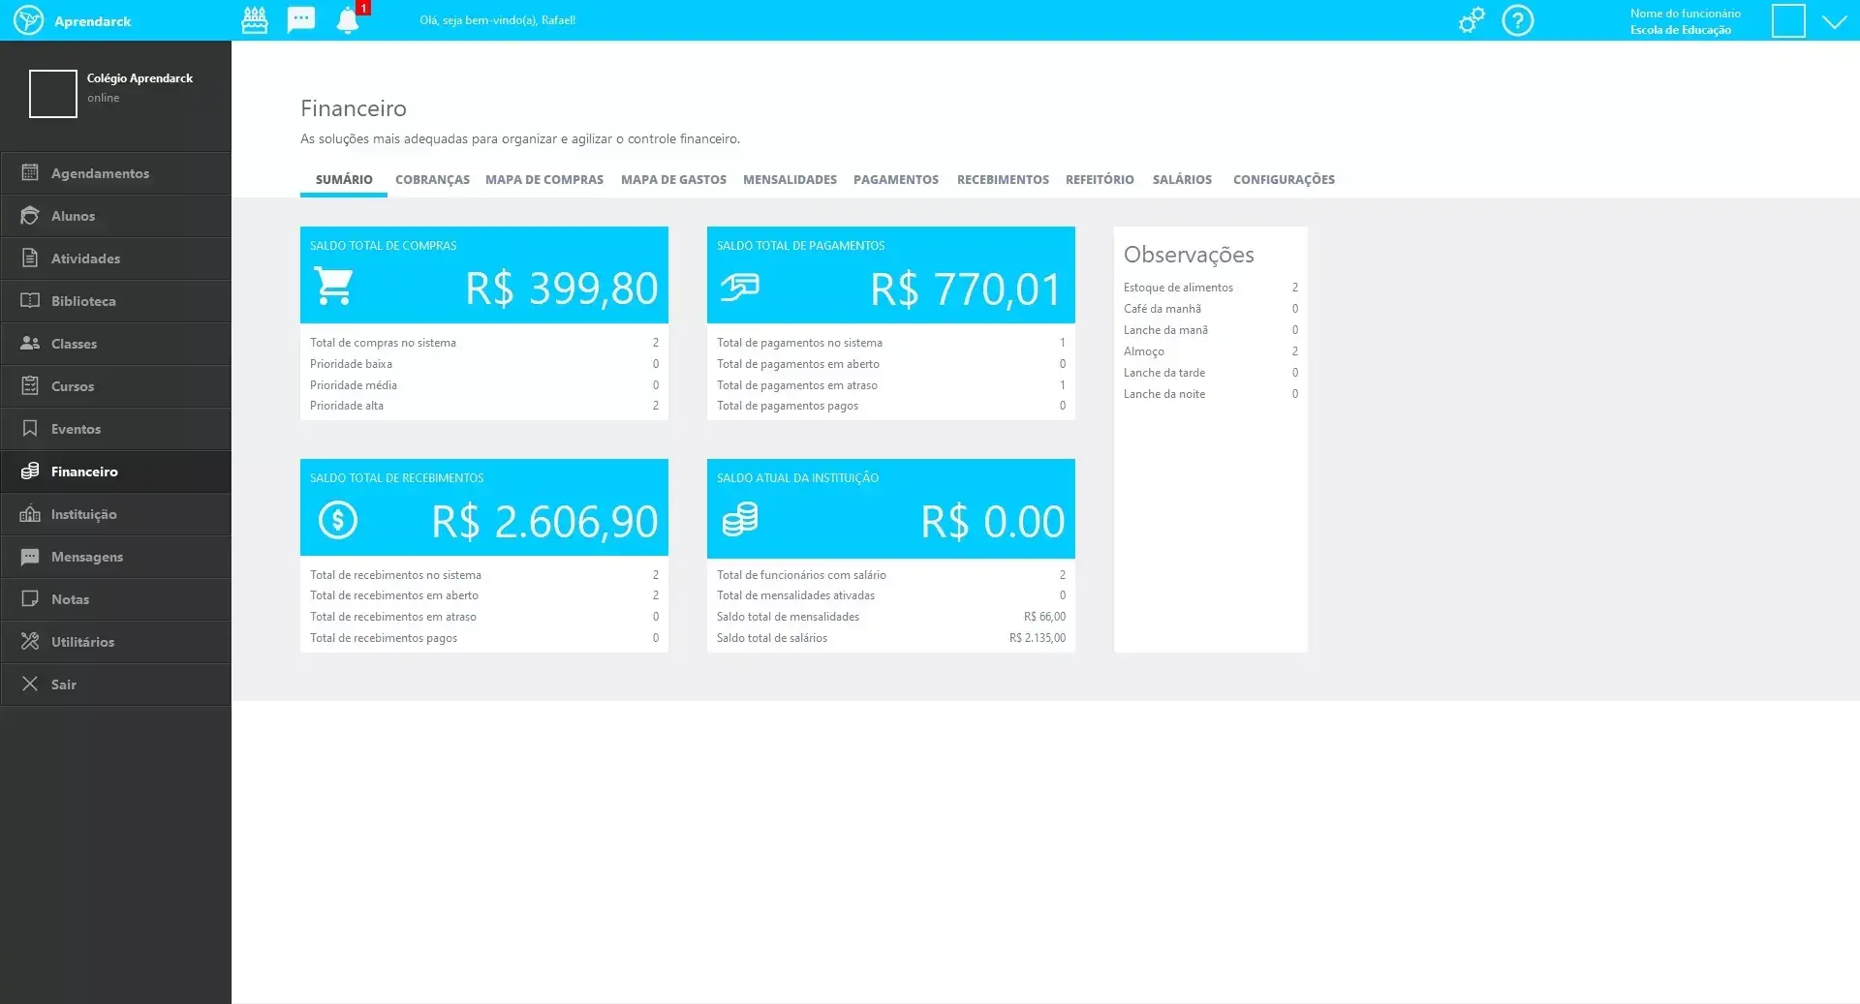Click the R$ 770,01 payments total
Viewport: 1860px width, 1004px height.
(x=966, y=289)
